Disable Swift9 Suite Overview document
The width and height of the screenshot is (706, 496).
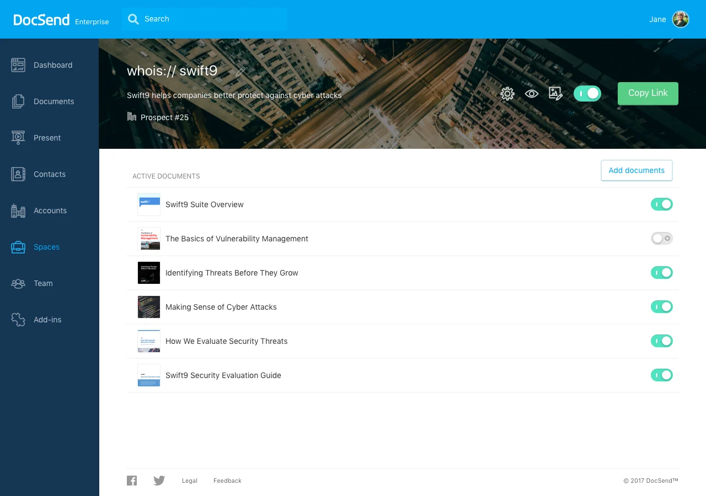[662, 204]
